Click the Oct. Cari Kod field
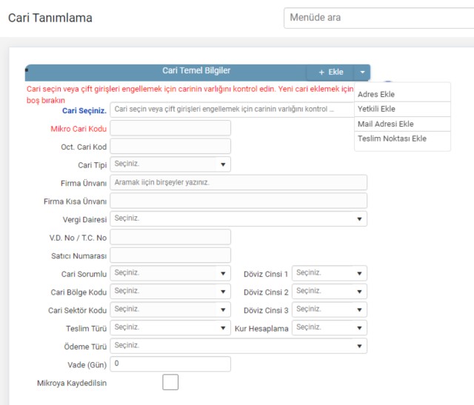 (x=170, y=147)
